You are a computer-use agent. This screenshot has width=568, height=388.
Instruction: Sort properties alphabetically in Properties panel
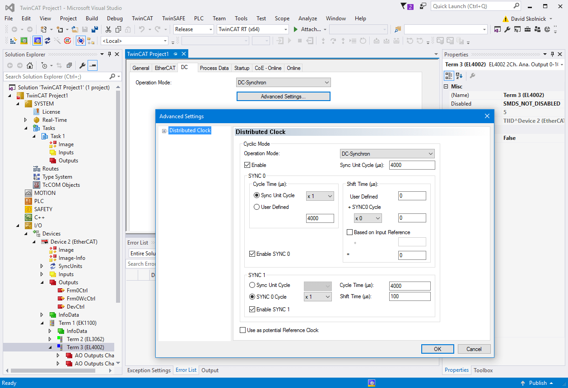pos(459,76)
